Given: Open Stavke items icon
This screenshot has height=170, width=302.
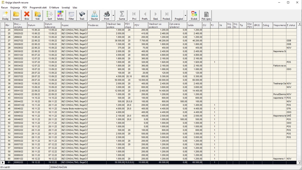Looking at the screenshot, I should click(x=94, y=15).
